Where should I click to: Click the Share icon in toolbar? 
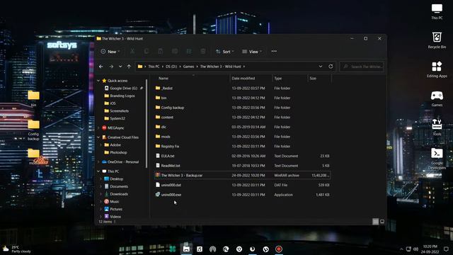tap(189, 52)
